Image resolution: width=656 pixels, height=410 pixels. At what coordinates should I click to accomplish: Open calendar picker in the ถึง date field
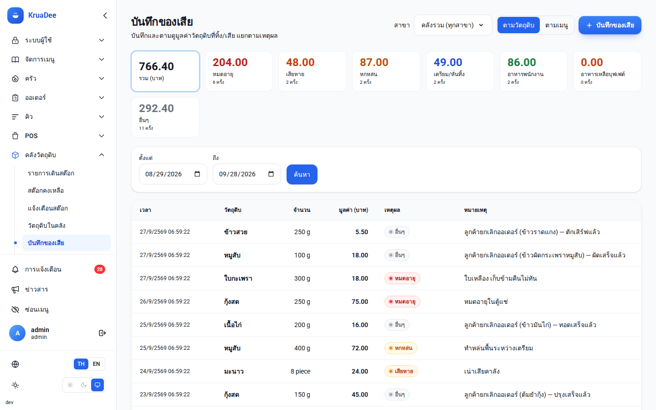coord(271,174)
